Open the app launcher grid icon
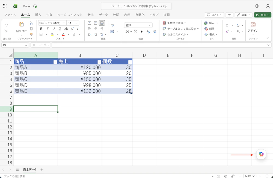 pyautogui.click(x=5, y=6)
